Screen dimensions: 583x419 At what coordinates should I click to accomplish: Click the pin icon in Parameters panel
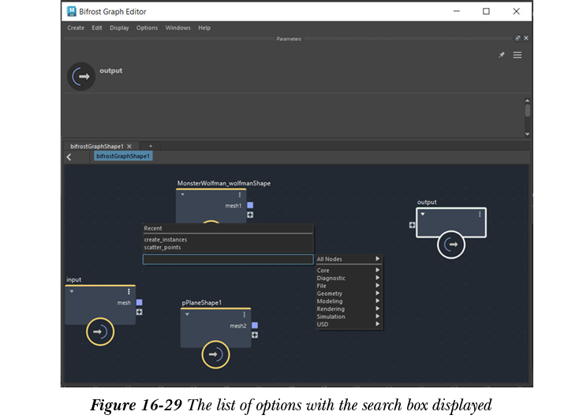pyautogui.click(x=502, y=55)
